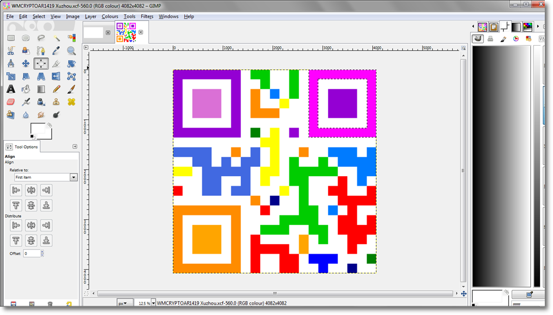This screenshot has height=315, width=553.
Task: Pick the Blur/Sharpen droplet tool
Action: pyautogui.click(x=26, y=115)
